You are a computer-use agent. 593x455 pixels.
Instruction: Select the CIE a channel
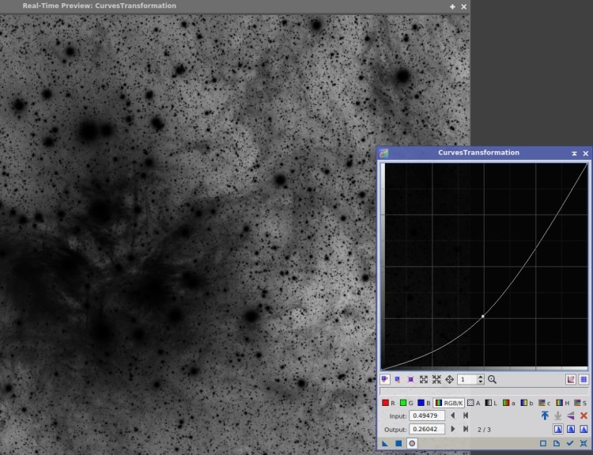(x=508, y=403)
